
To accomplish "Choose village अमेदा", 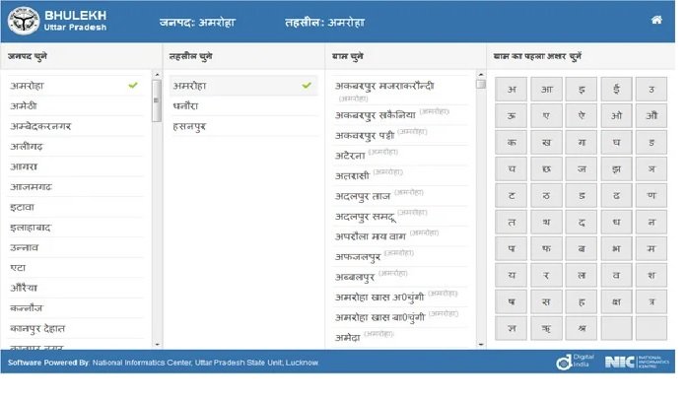I will click(x=399, y=337).
